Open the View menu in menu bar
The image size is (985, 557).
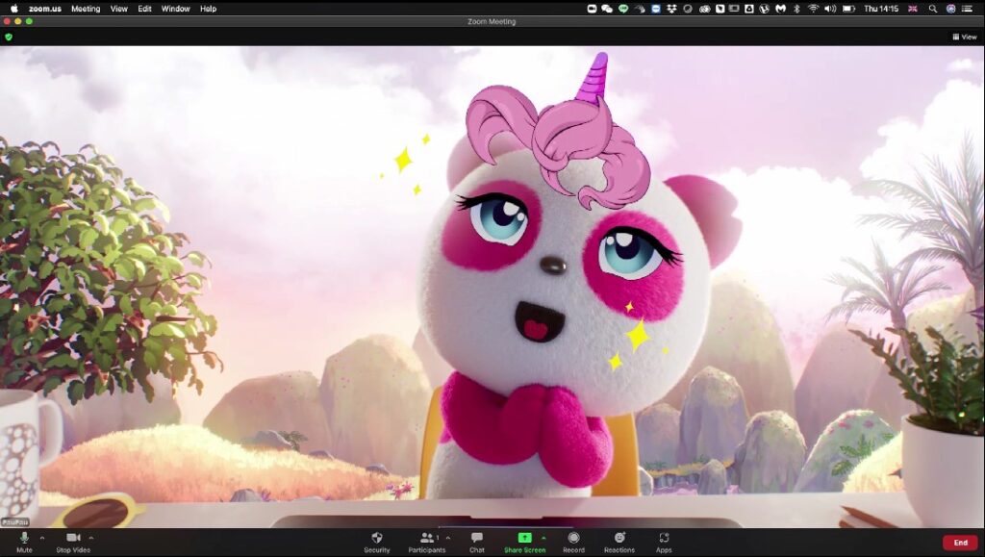tap(118, 9)
